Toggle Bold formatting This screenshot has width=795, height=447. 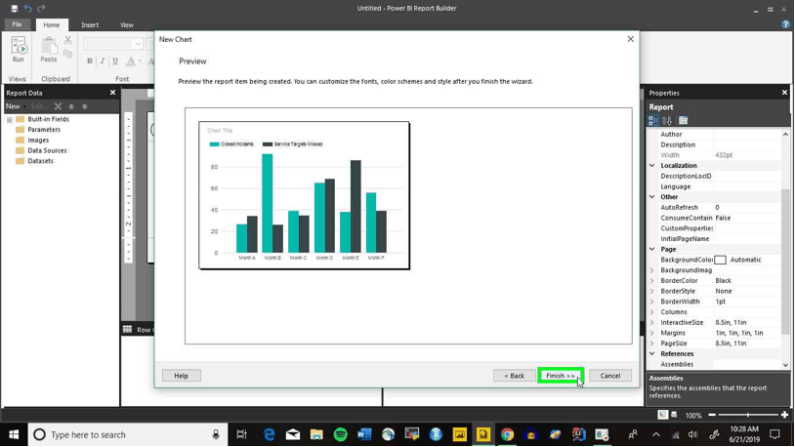point(90,61)
